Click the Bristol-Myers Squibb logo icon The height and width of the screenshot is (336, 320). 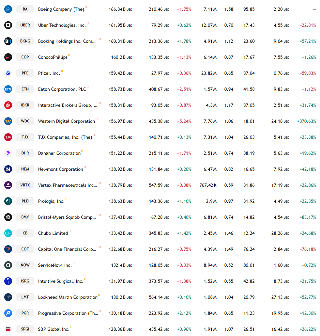tap(8, 217)
